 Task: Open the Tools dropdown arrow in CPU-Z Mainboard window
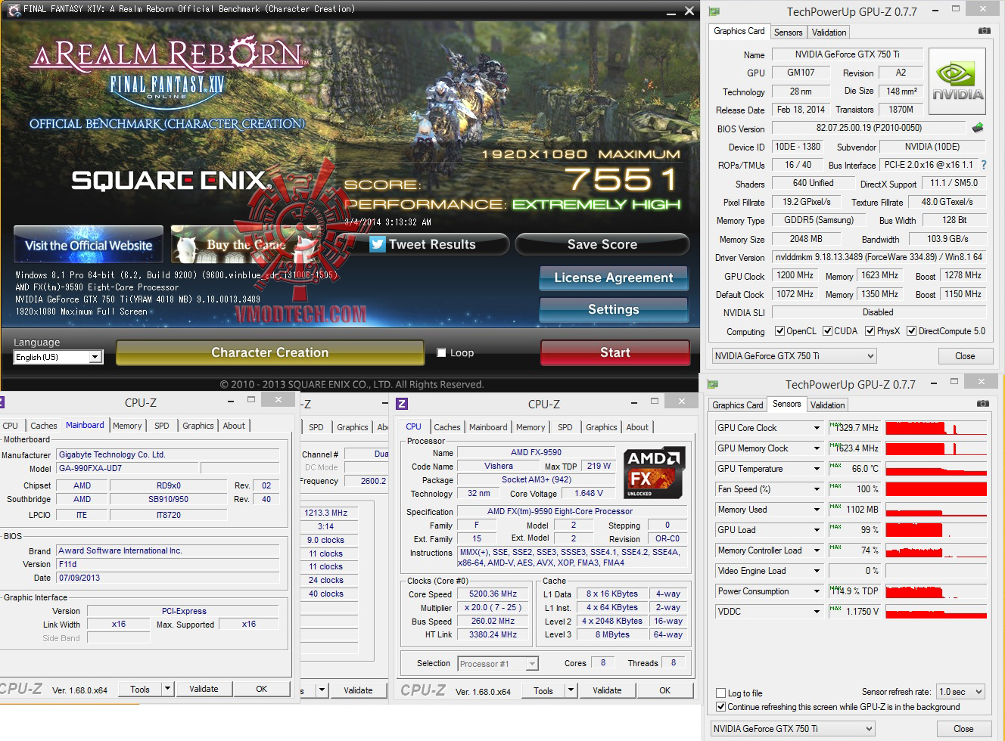pos(168,689)
